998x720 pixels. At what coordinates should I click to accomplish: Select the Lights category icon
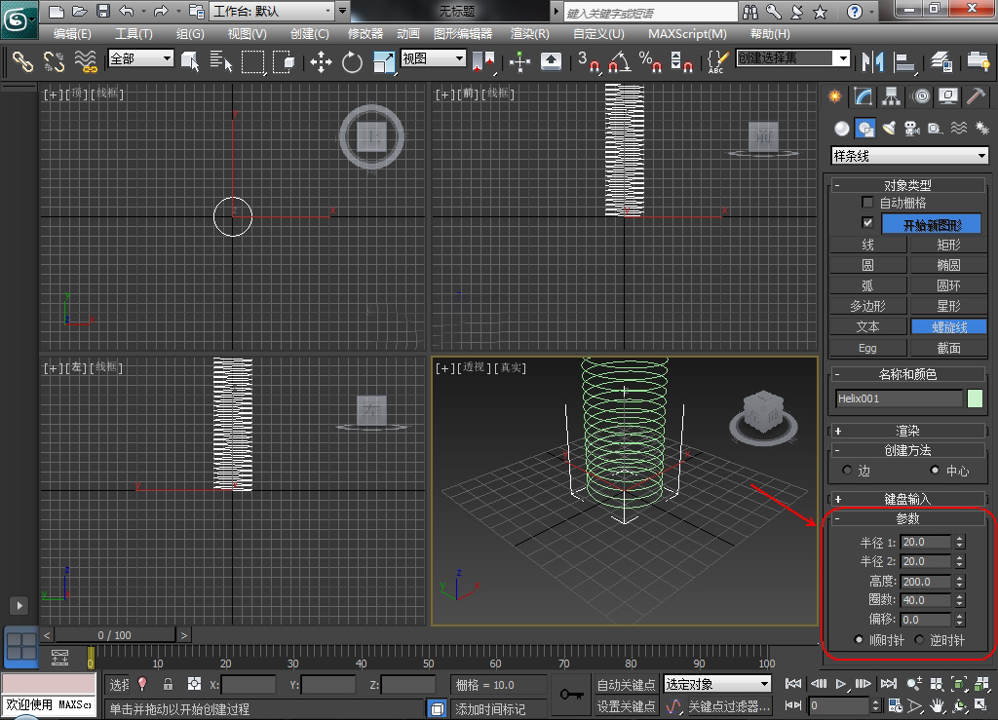tap(889, 128)
